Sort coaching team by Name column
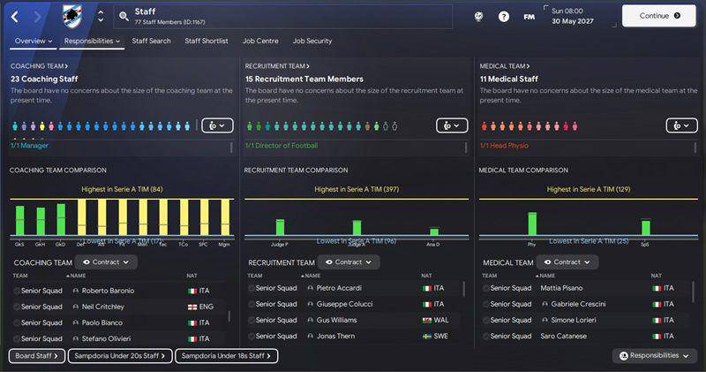Viewport: 706px width, 372px height. [x=76, y=276]
